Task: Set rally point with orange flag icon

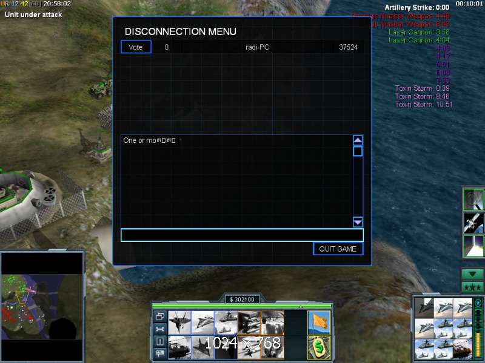Action: tap(319, 323)
